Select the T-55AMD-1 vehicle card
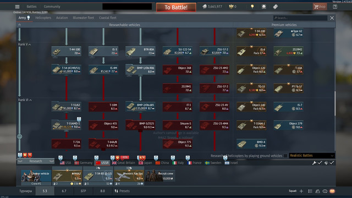The image size is (352, 198). (66, 125)
